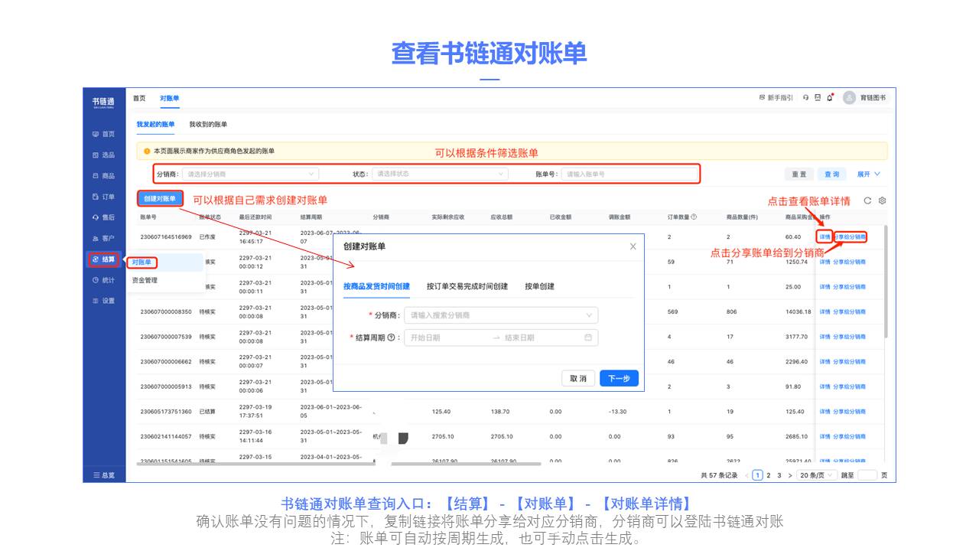The image size is (979, 551).
Task: Click the 重置 button
Action: [798, 174]
